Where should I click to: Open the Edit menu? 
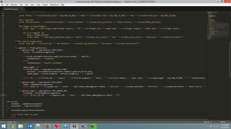point(7,5)
